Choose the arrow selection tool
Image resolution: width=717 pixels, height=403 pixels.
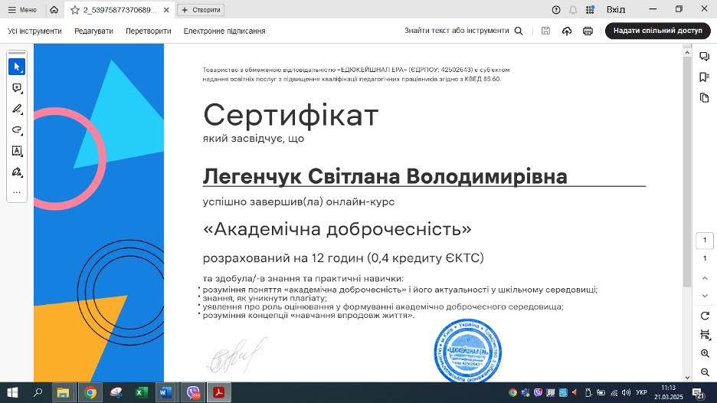point(17,67)
